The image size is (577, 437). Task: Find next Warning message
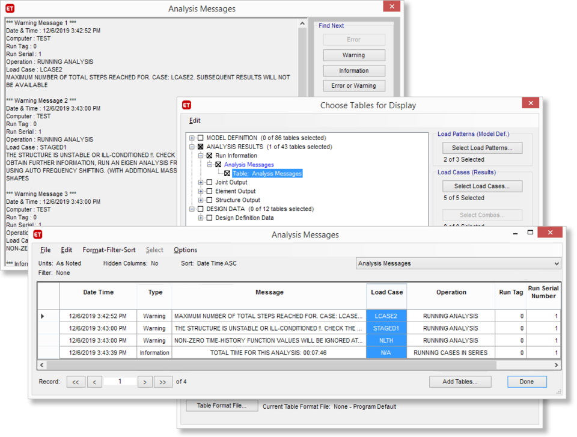click(x=353, y=55)
